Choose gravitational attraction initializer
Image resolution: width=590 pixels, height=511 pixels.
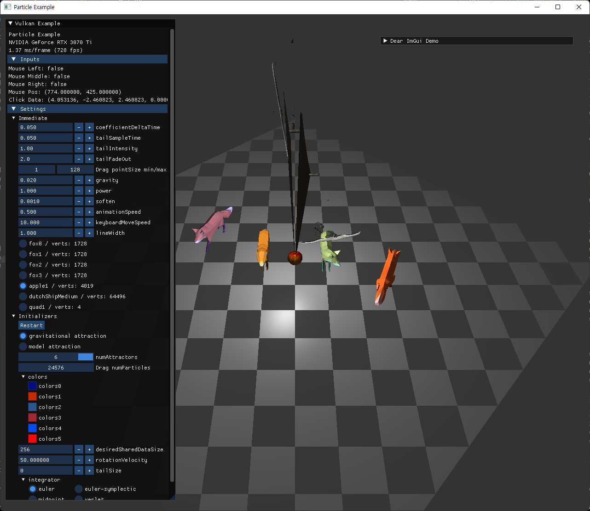23,336
